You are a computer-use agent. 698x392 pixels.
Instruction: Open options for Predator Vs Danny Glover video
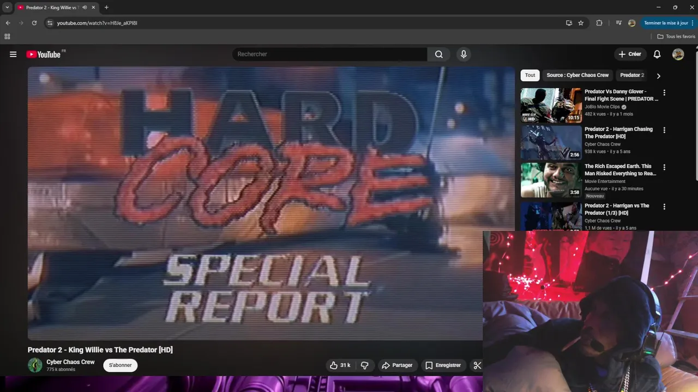tap(664, 93)
